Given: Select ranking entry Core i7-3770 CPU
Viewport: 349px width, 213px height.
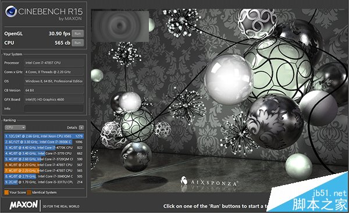Looking at the screenshot, I should point(44,153).
